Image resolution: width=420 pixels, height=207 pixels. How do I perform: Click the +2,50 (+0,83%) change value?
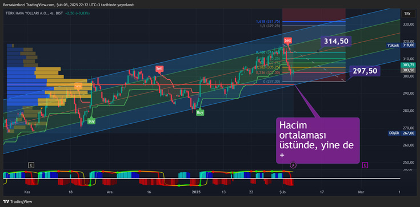point(77,13)
